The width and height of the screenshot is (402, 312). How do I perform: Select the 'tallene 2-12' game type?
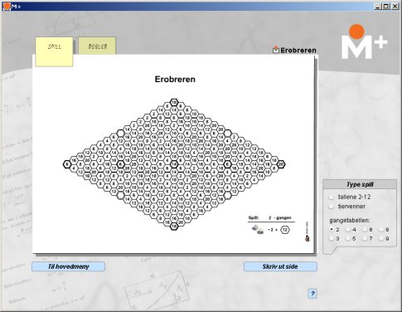pyautogui.click(x=332, y=197)
